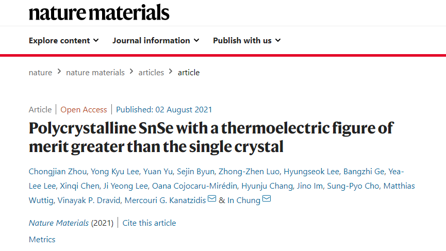Viewport: 446px width, 251px height.
Task: Open the Metrics link
Action: pos(42,240)
